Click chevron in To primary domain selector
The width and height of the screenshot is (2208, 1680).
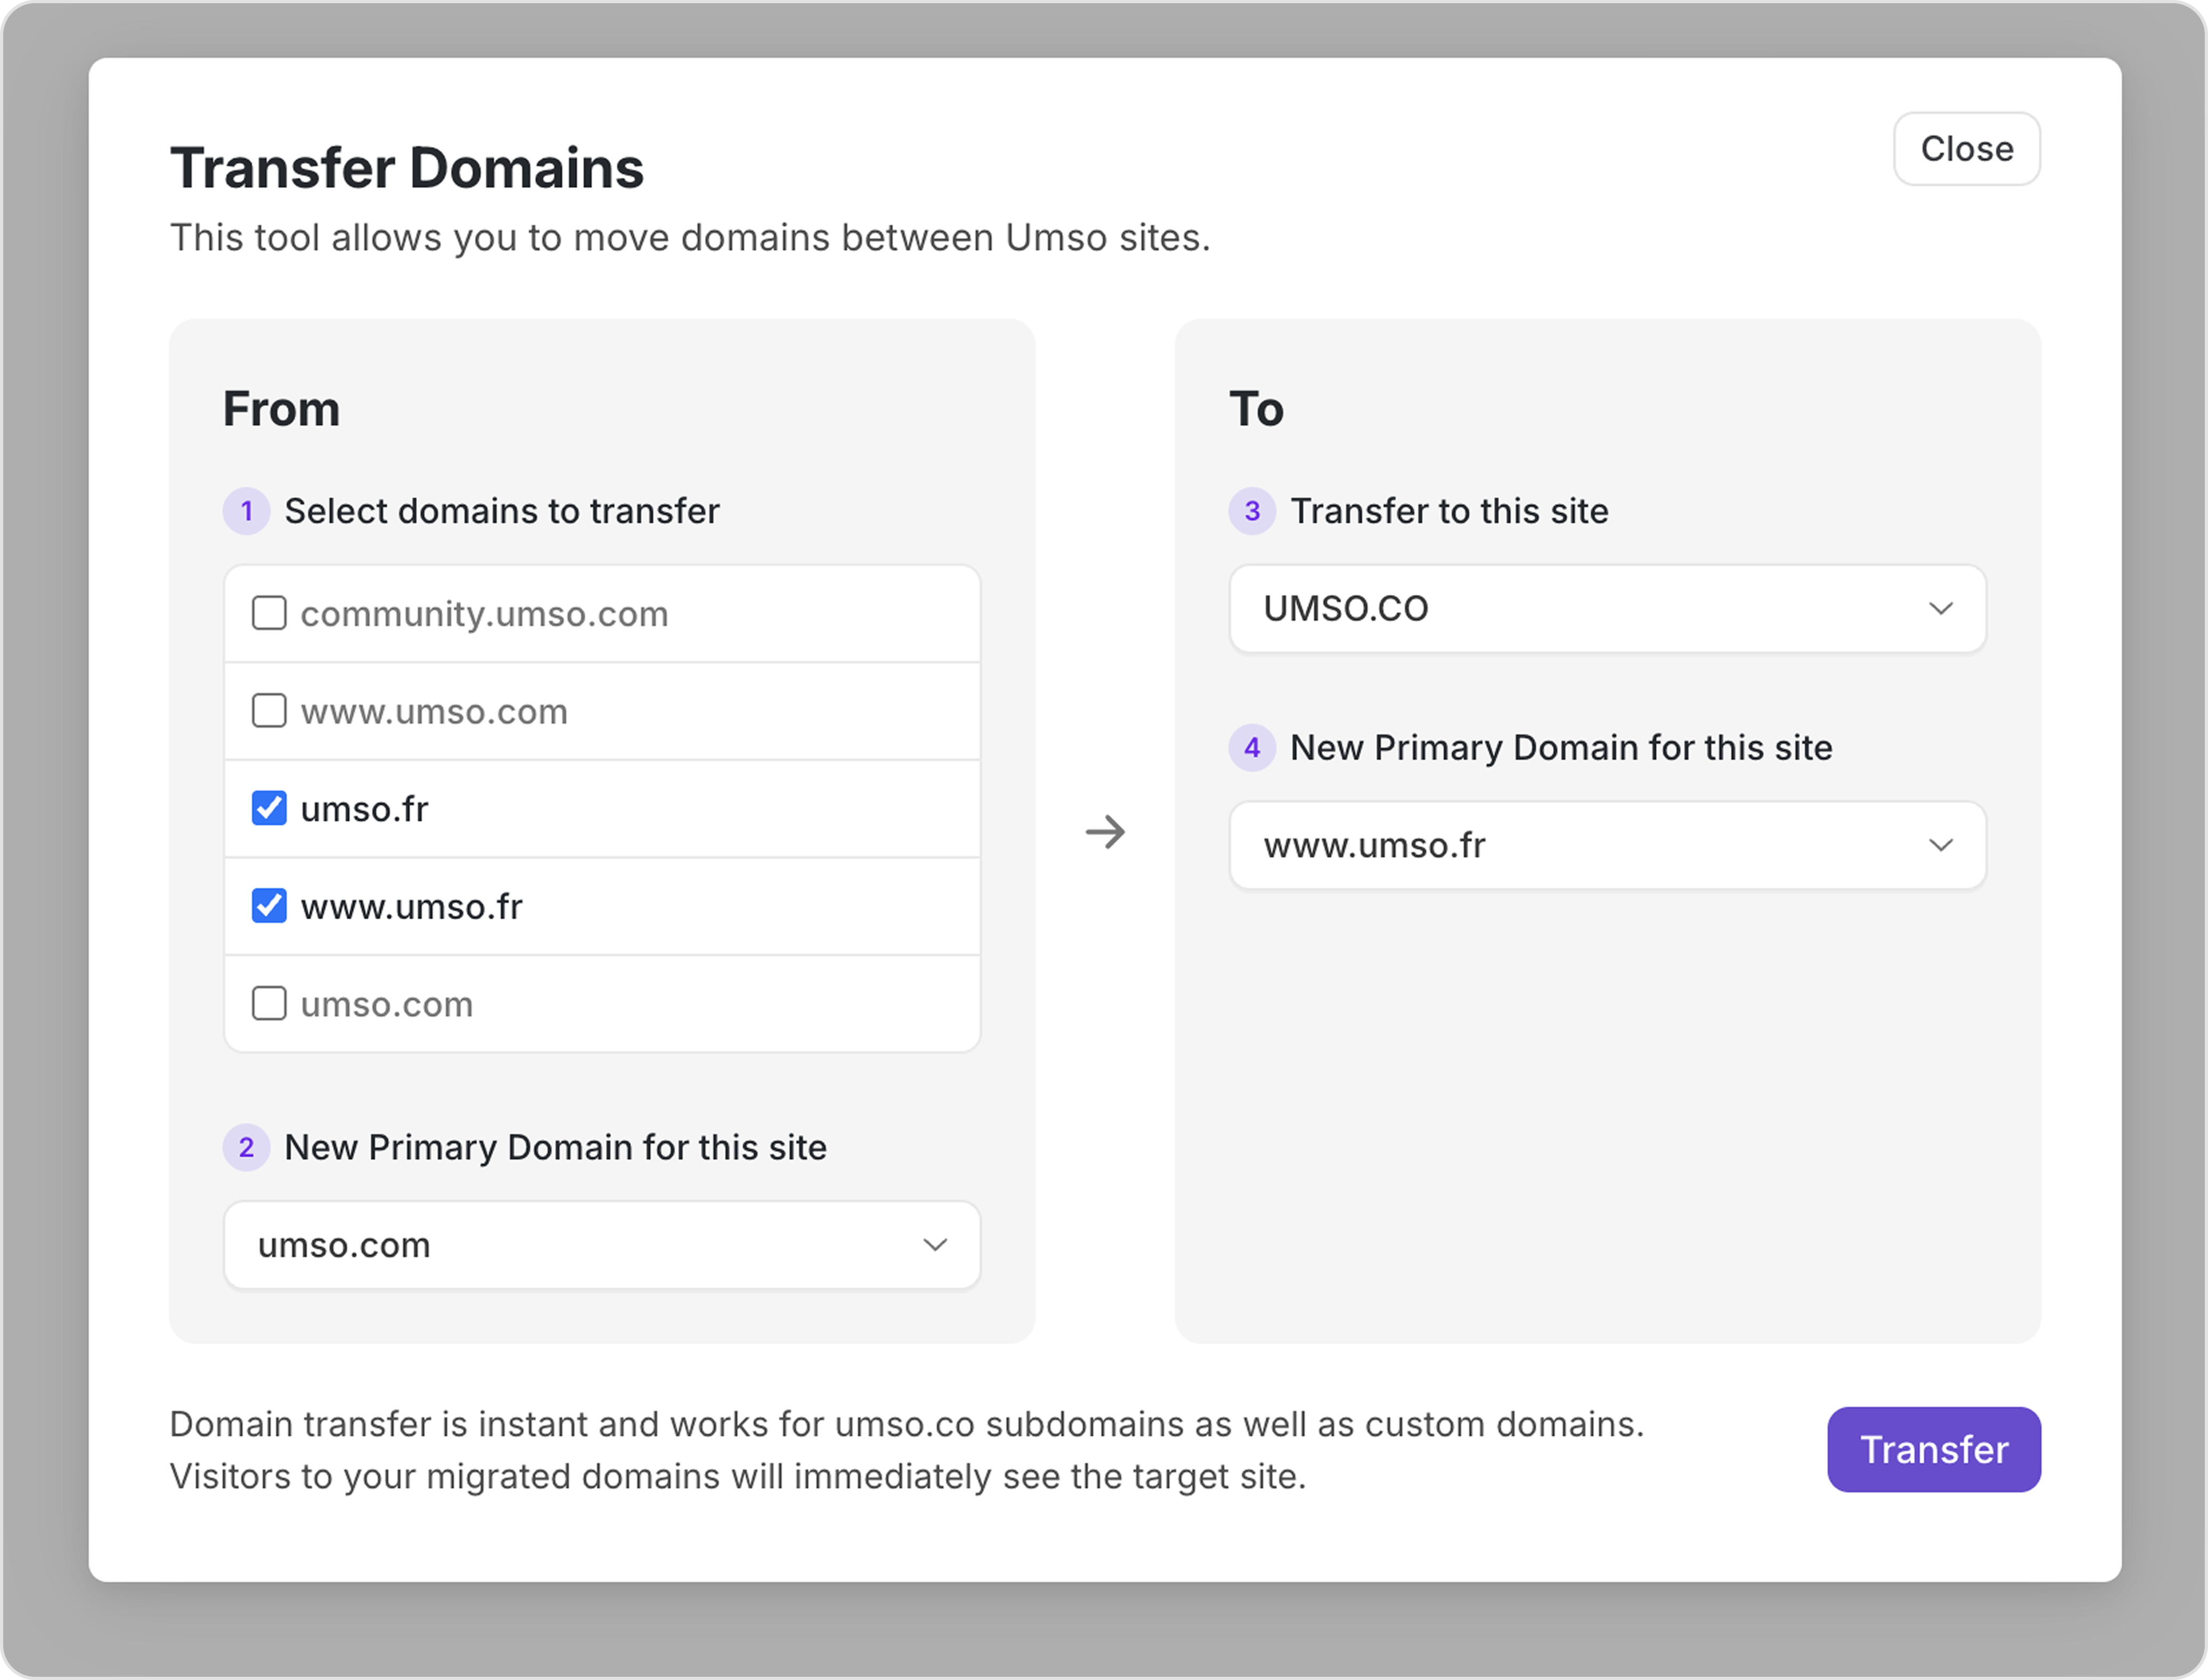pos(1941,845)
